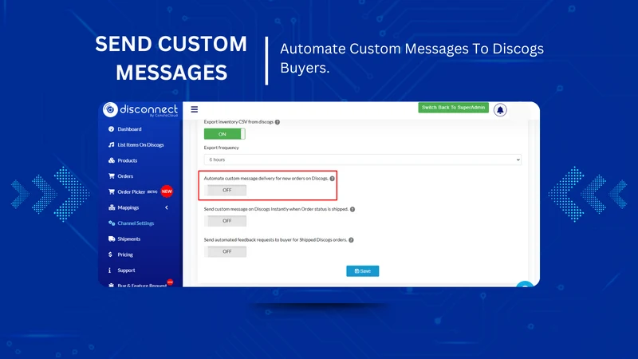Open notifications bell icon
The width and height of the screenshot is (638, 359).
click(500, 110)
